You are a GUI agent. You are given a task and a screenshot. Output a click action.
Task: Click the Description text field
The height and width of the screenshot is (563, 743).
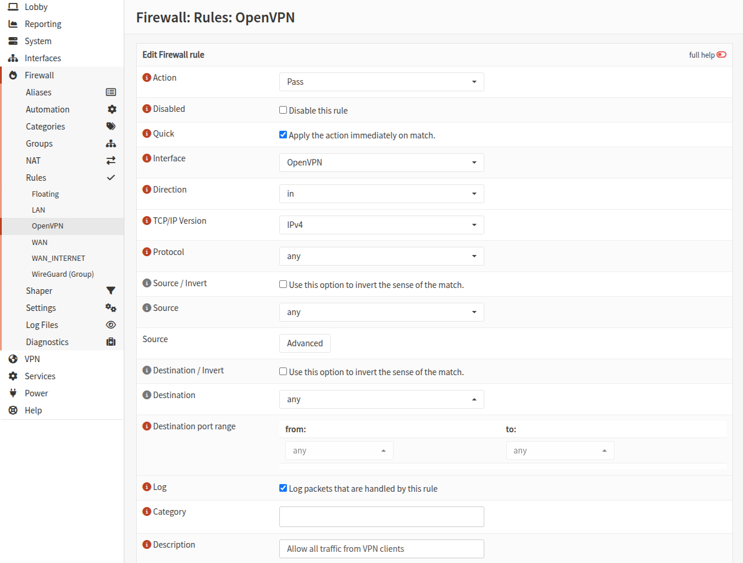pyautogui.click(x=381, y=549)
